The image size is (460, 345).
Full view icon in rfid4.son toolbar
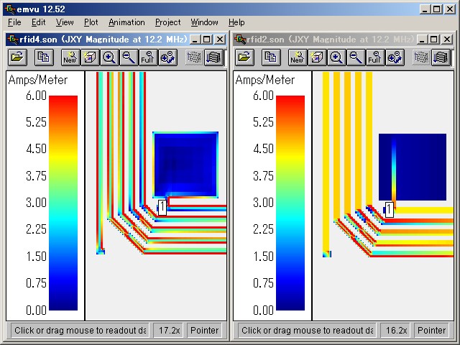pos(148,57)
